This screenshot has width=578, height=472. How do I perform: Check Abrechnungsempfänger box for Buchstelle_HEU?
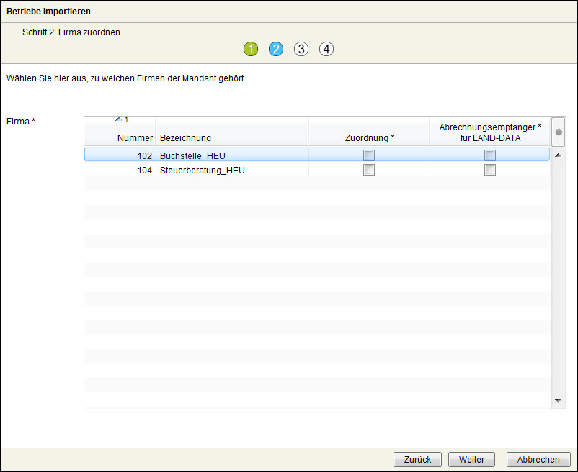(x=490, y=155)
